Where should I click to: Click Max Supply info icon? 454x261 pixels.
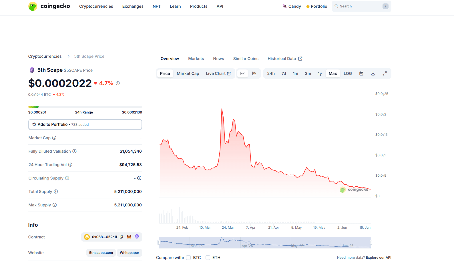55,205
